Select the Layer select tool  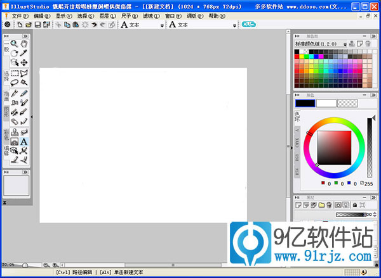(x=15, y=62)
